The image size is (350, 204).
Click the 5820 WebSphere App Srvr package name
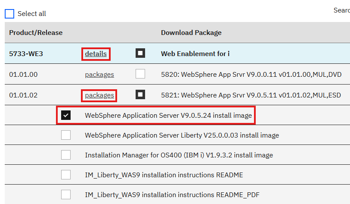[251, 75]
